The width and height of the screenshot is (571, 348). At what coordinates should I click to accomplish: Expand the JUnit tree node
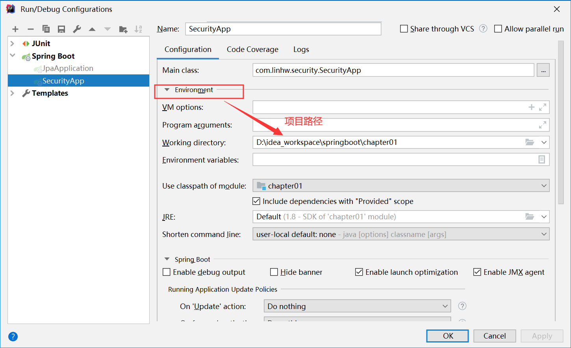click(x=13, y=43)
